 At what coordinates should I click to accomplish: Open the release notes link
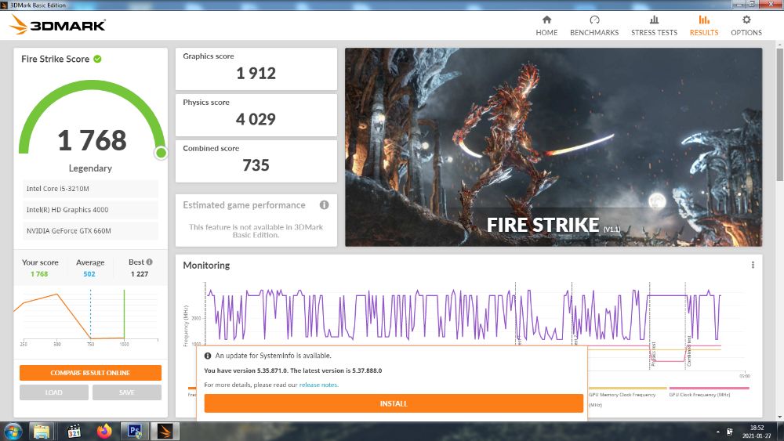click(318, 385)
